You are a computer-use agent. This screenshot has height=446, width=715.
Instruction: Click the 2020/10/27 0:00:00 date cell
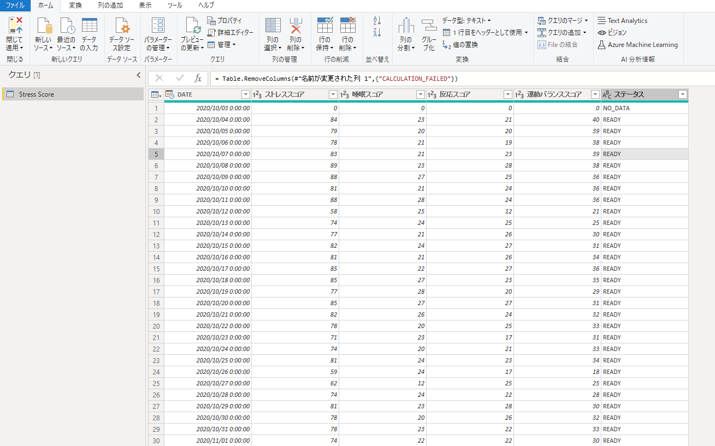tap(208, 383)
